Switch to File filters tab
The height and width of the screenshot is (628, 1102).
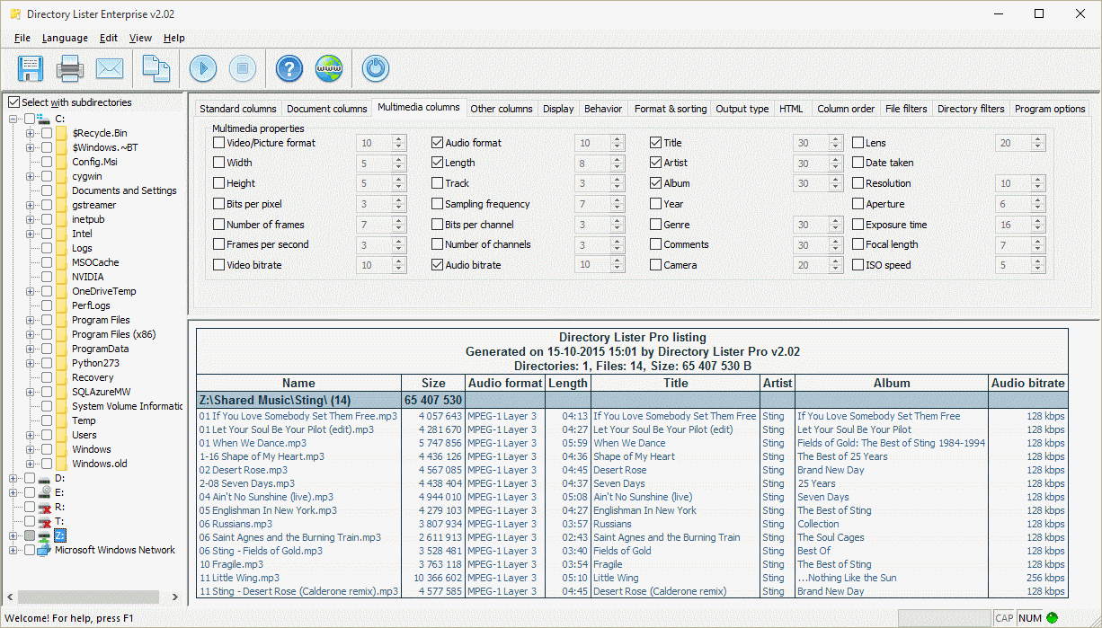tap(906, 109)
